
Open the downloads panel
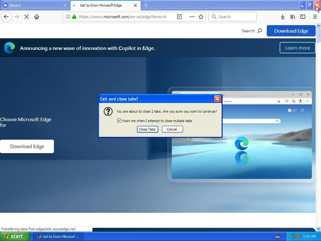point(283,17)
